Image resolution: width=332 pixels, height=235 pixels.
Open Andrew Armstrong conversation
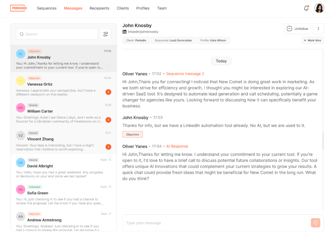tap(63, 220)
